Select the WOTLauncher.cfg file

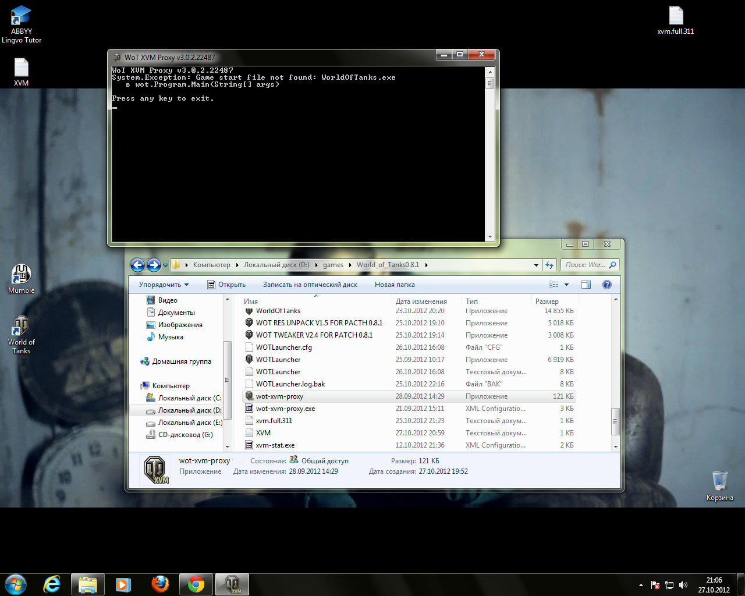tap(409, 347)
